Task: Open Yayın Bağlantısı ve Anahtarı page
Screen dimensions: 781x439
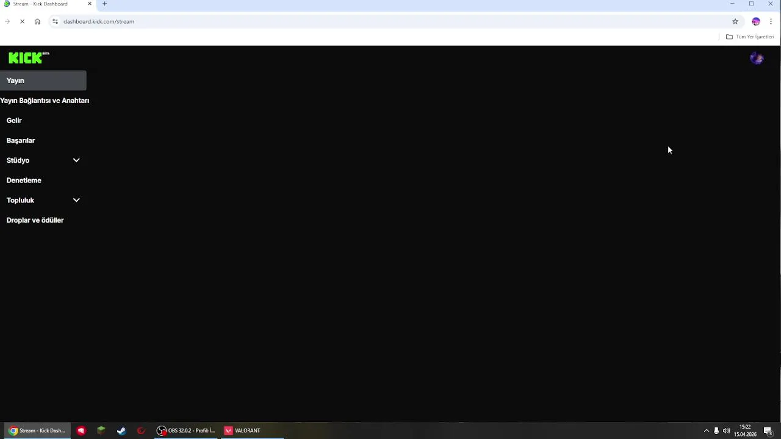Action: (45, 101)
